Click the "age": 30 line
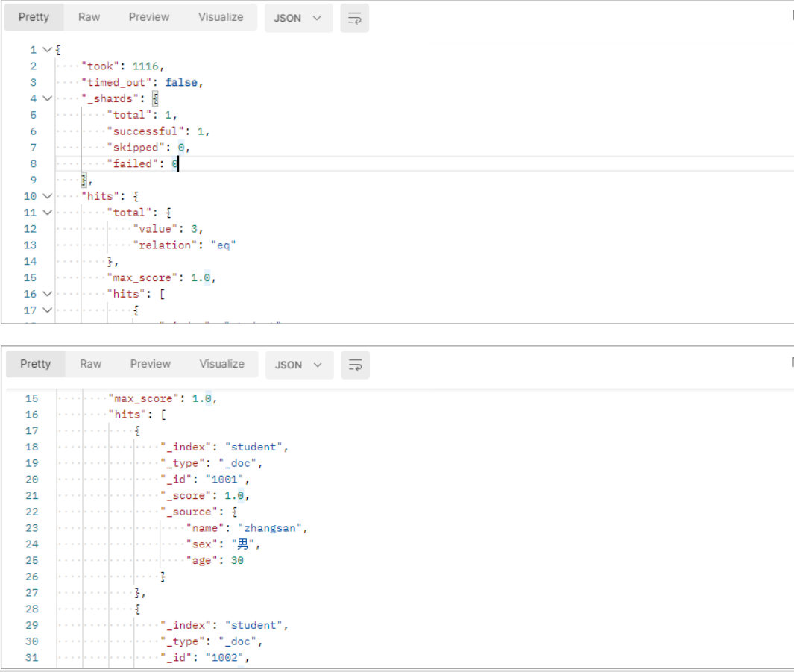Image resolution: width=794 pixels, height=672 pixels. pyautogui.click(x=215, y=560)
